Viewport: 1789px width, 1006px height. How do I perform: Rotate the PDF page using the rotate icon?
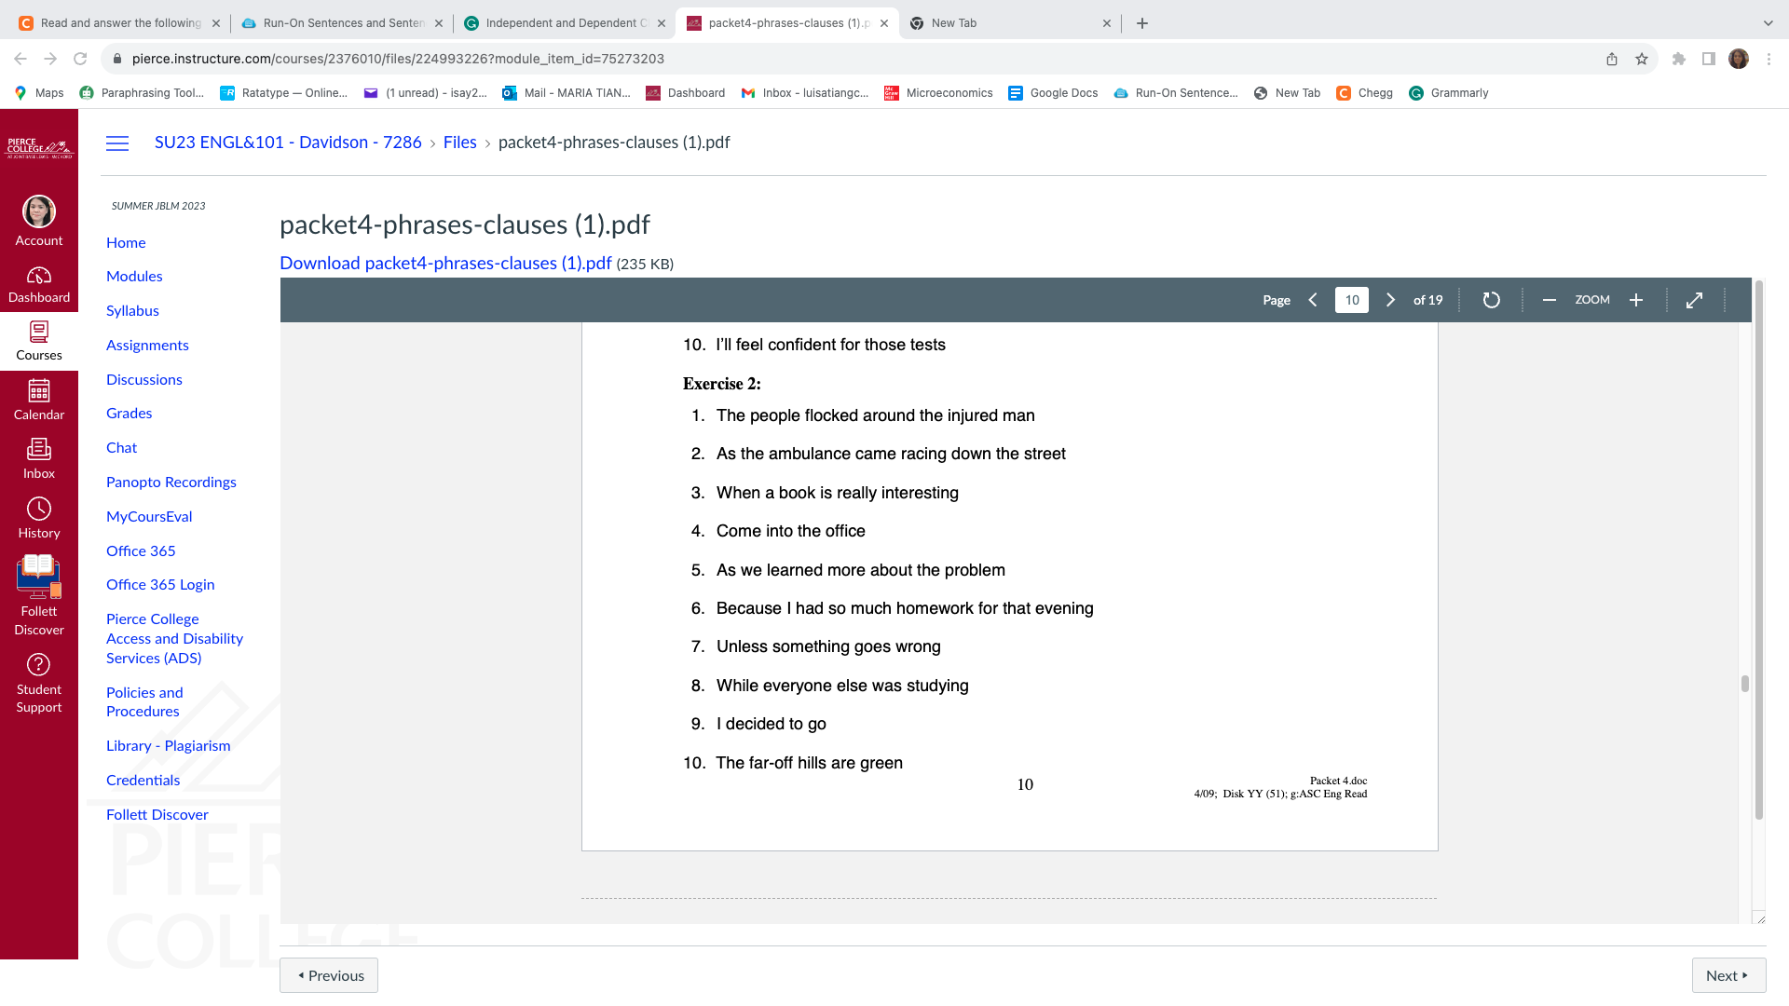1491,300
